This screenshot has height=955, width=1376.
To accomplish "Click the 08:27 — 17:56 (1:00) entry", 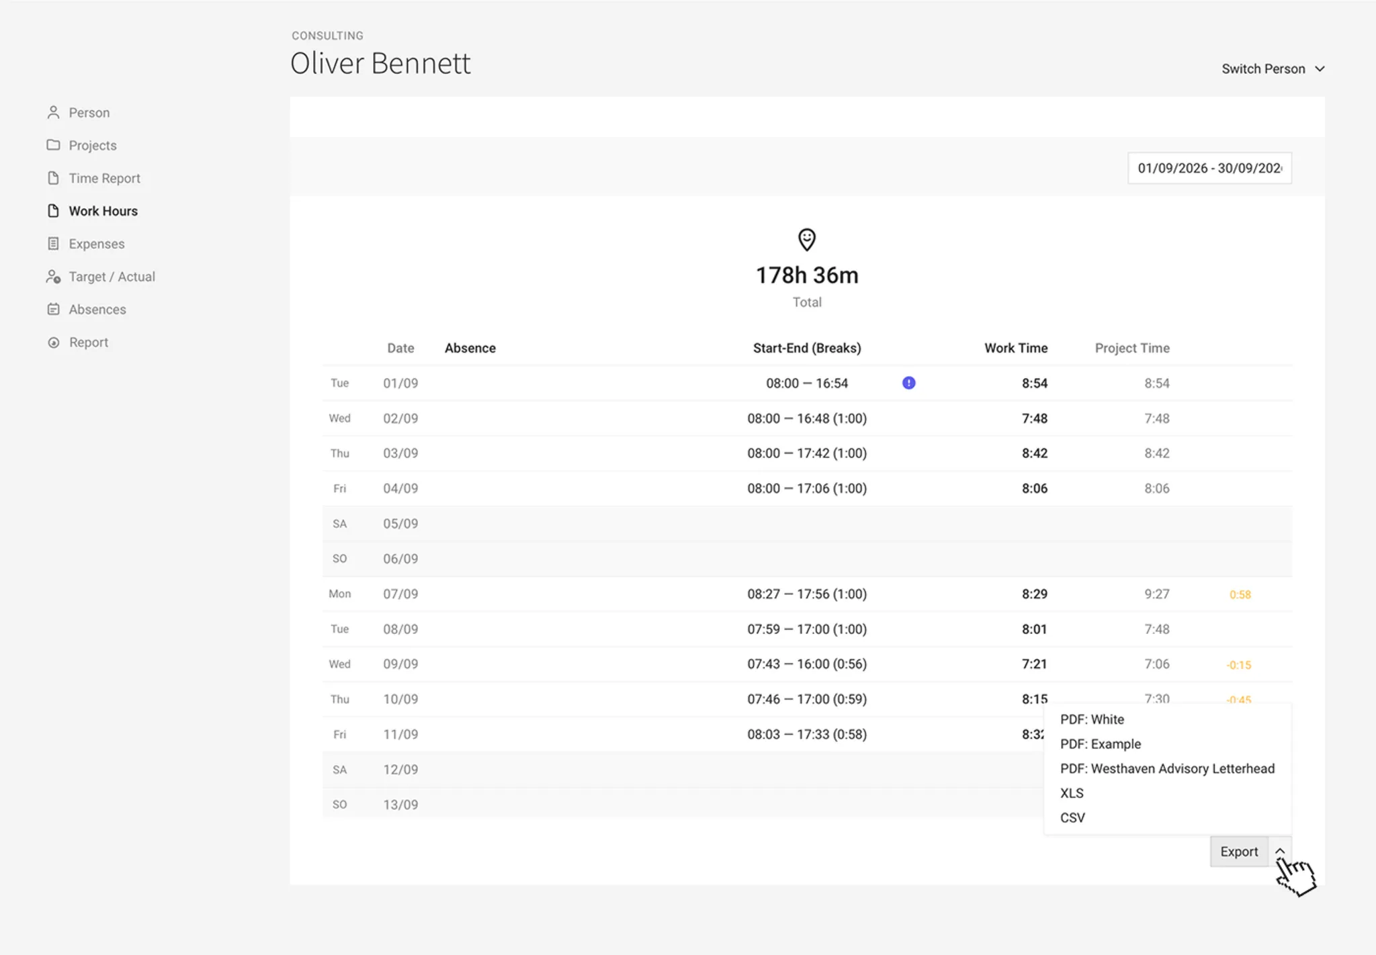I will (807, 594).
